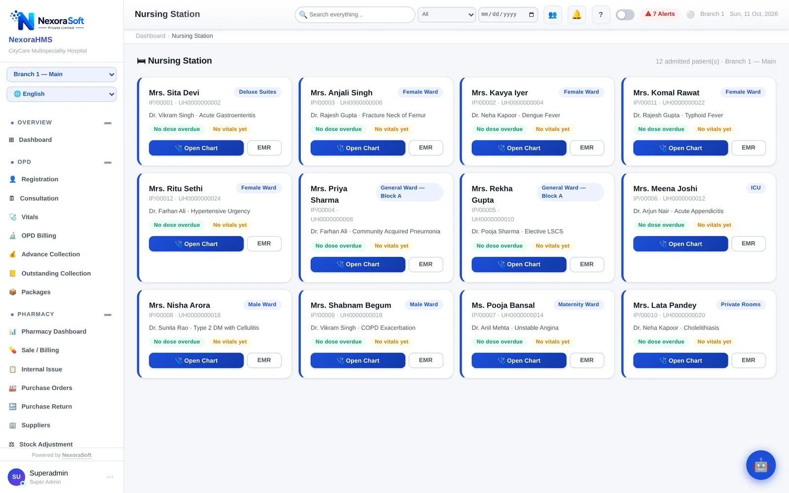Open the date picker calendar icon
The image size is (789, 493).
(x=531, y=14)
